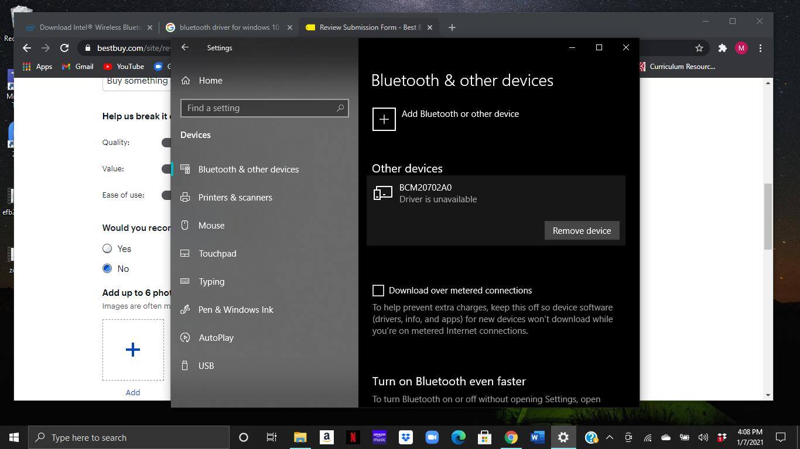The image size is (800, 449).
Task: Open Settings Home from the sidebar
Action: click(x=210, y=81)
